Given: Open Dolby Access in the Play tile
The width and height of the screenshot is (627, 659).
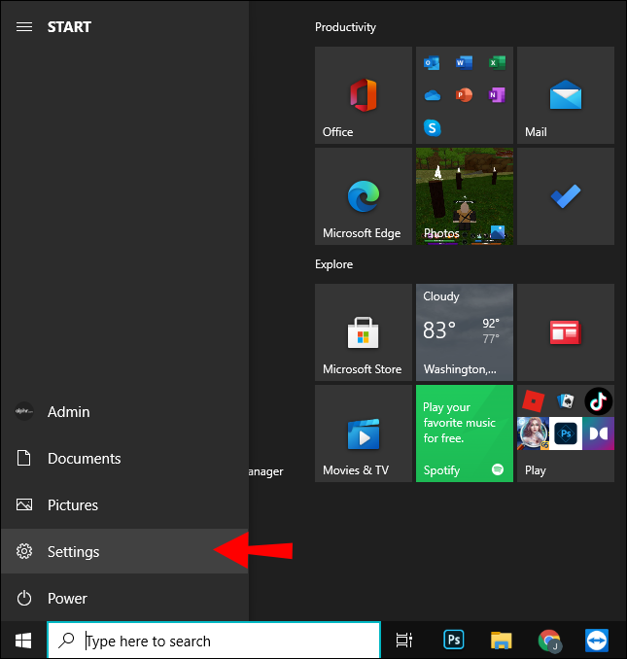Looking at the screenshot, I should click(x=599, y=434).
